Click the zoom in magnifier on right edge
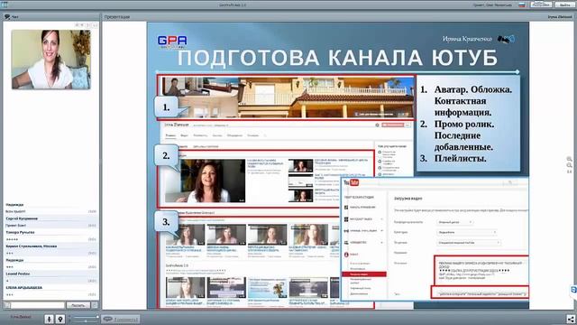This screenshot has width=577, height=325. click(x=569, y=159)
